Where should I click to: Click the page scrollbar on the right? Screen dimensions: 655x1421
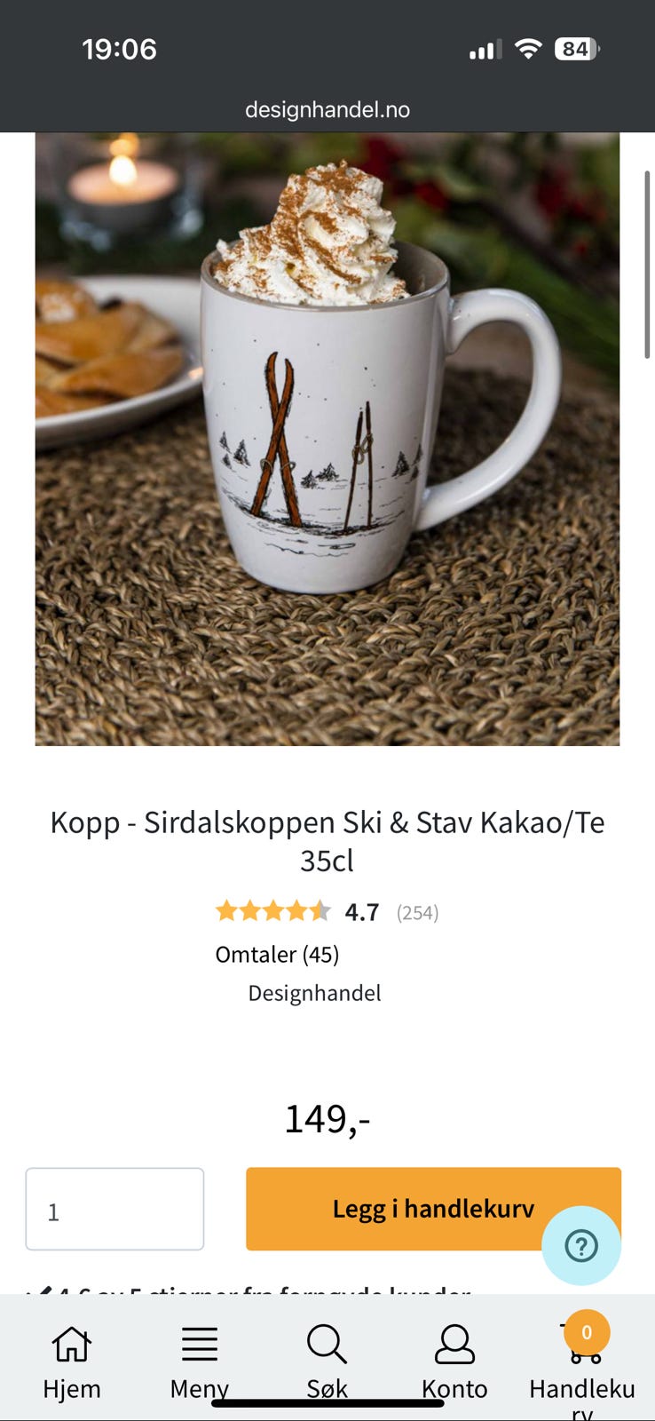[x=647, y=265]
